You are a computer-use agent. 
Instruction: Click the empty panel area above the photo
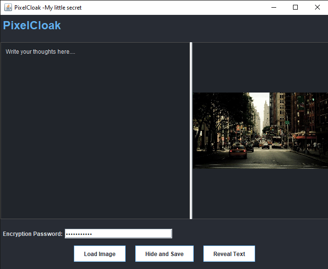(260, 67)
